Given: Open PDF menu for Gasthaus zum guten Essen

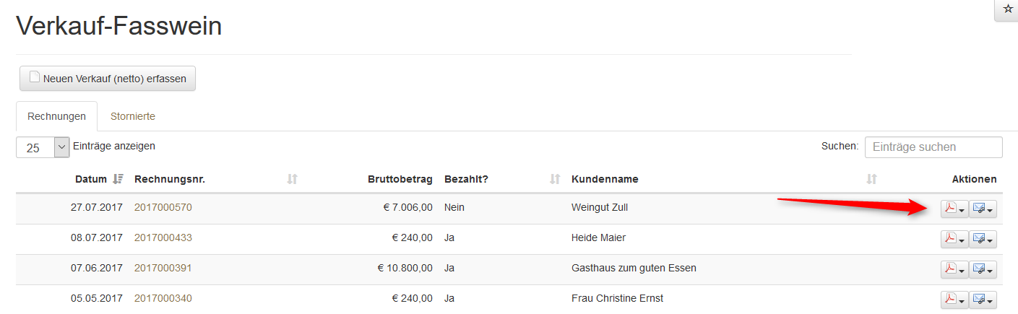Looking at the screenshot, I should pos(954,269).
